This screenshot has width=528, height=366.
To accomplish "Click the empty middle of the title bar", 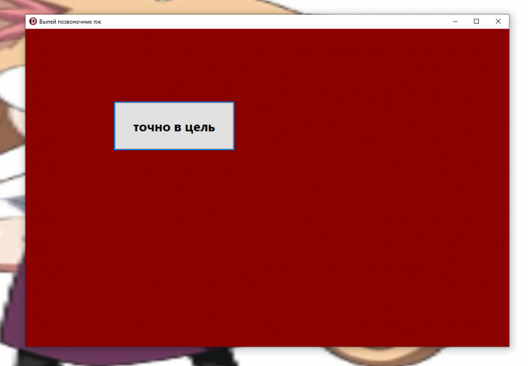I will point(268,21).
